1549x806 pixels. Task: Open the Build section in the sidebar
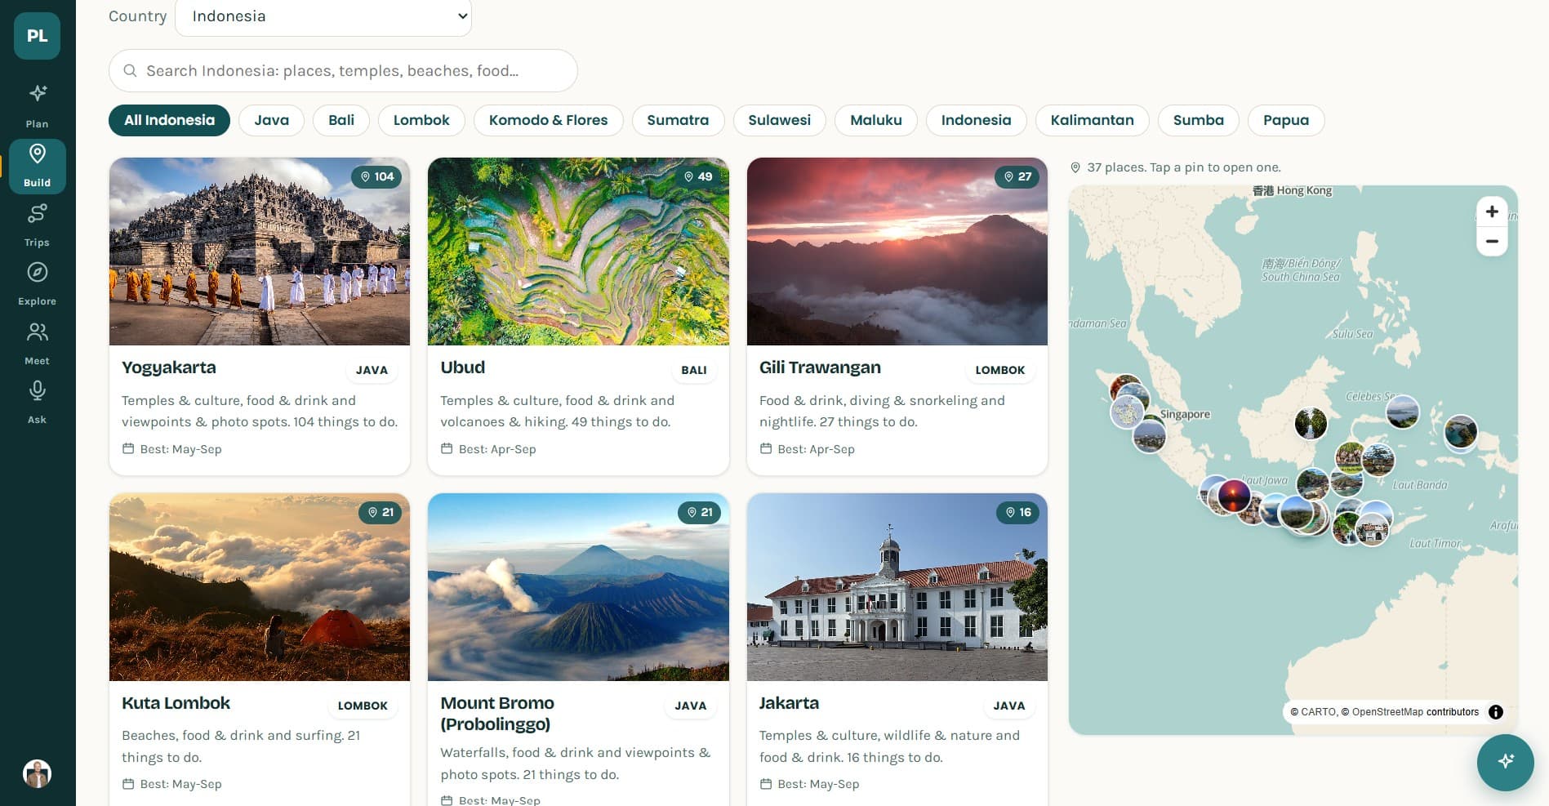[x=37, y=166]
